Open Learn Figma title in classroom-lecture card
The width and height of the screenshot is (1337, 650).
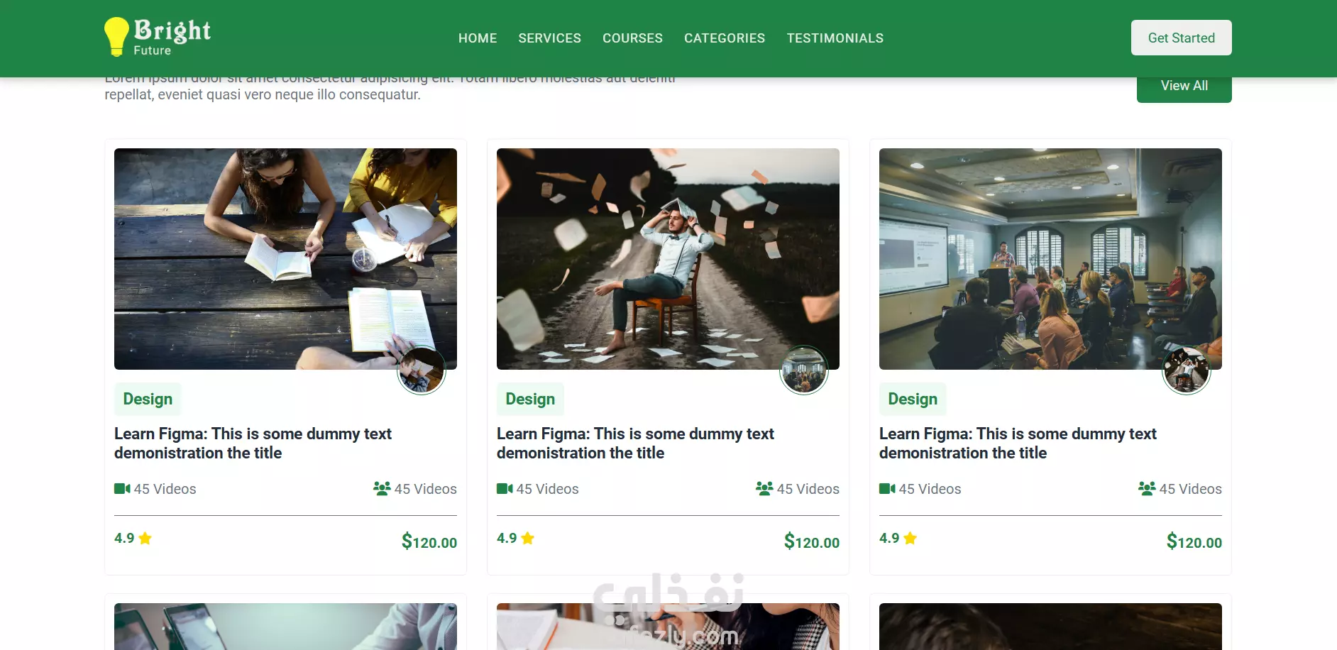click(x=1018, y=444)
